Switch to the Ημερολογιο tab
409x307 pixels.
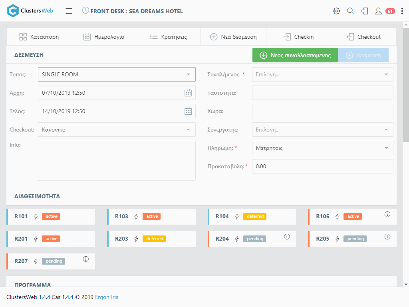pos(104,37)
